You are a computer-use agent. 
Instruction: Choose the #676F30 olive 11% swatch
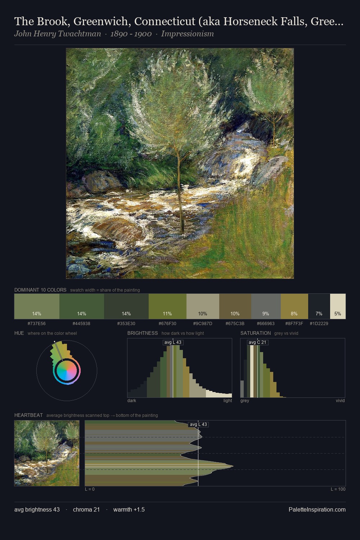click(167, 306)
